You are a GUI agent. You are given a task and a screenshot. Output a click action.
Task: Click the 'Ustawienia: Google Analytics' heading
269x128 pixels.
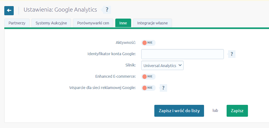(60, 10)
